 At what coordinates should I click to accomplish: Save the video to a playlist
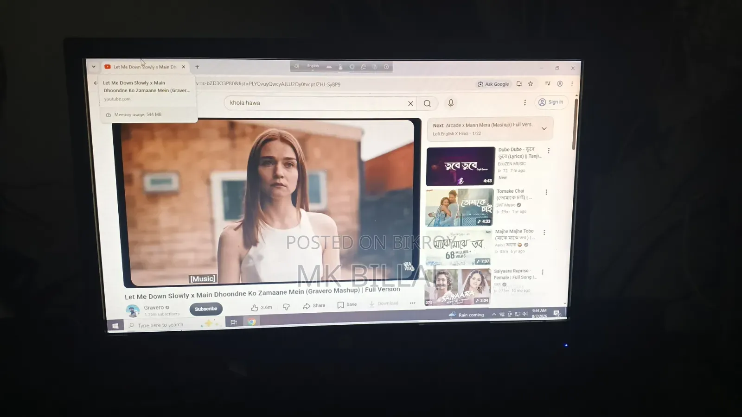pyautogui.click(x=347, y=305)
